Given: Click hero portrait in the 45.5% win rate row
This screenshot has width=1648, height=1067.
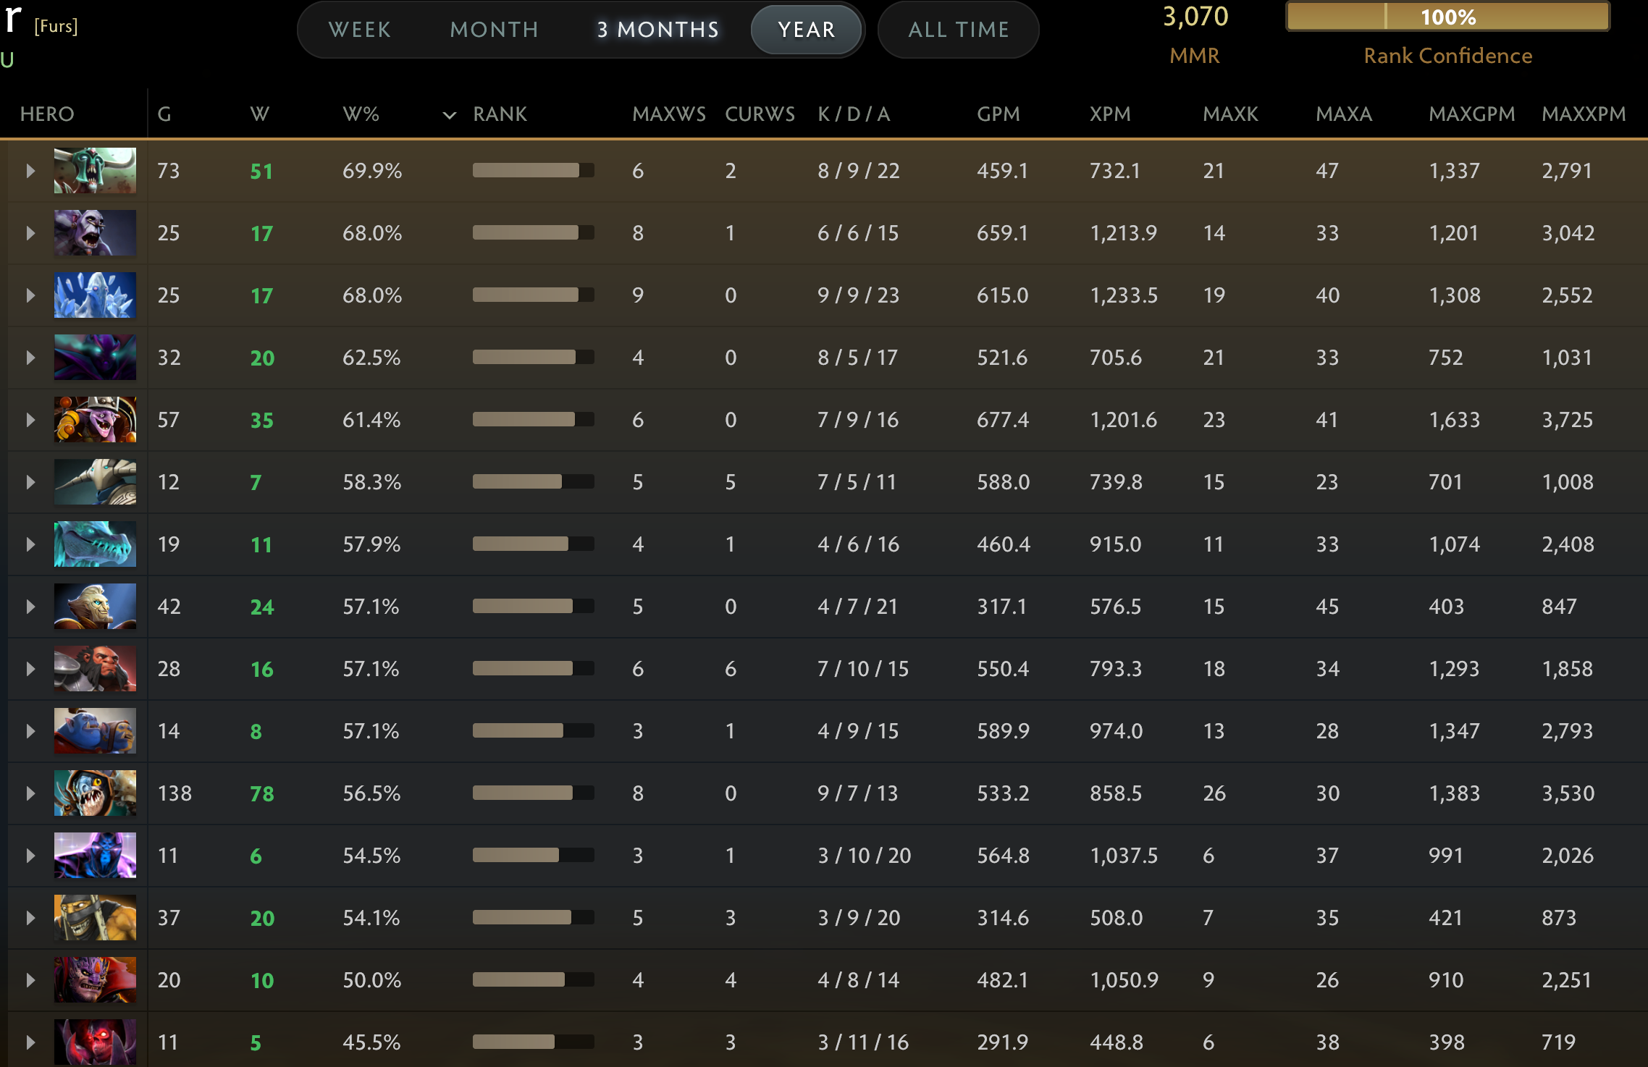Looking at the screenshot, I should pos(95,1042).
